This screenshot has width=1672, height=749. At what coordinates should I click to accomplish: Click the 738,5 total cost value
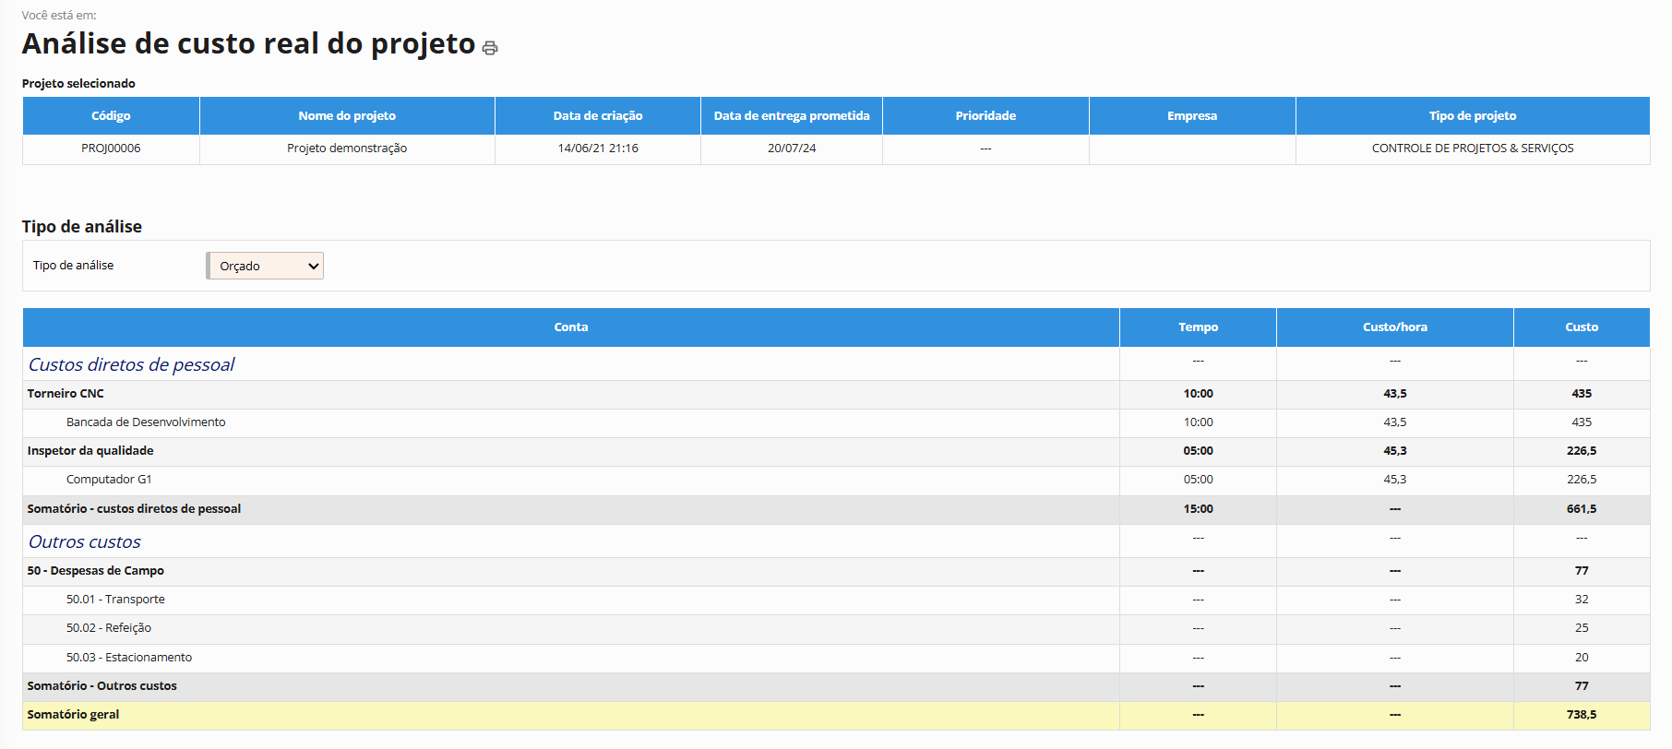(1581, 715)
